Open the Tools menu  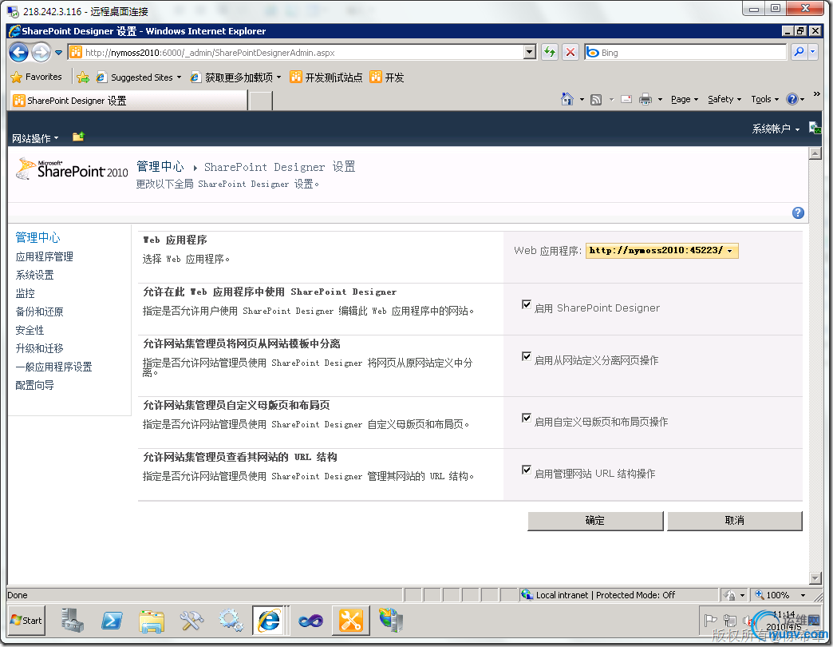point(765,99)
